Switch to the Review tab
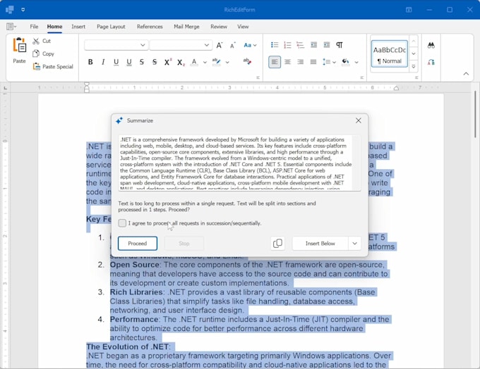Screen dimensions: 480x369 219,27
